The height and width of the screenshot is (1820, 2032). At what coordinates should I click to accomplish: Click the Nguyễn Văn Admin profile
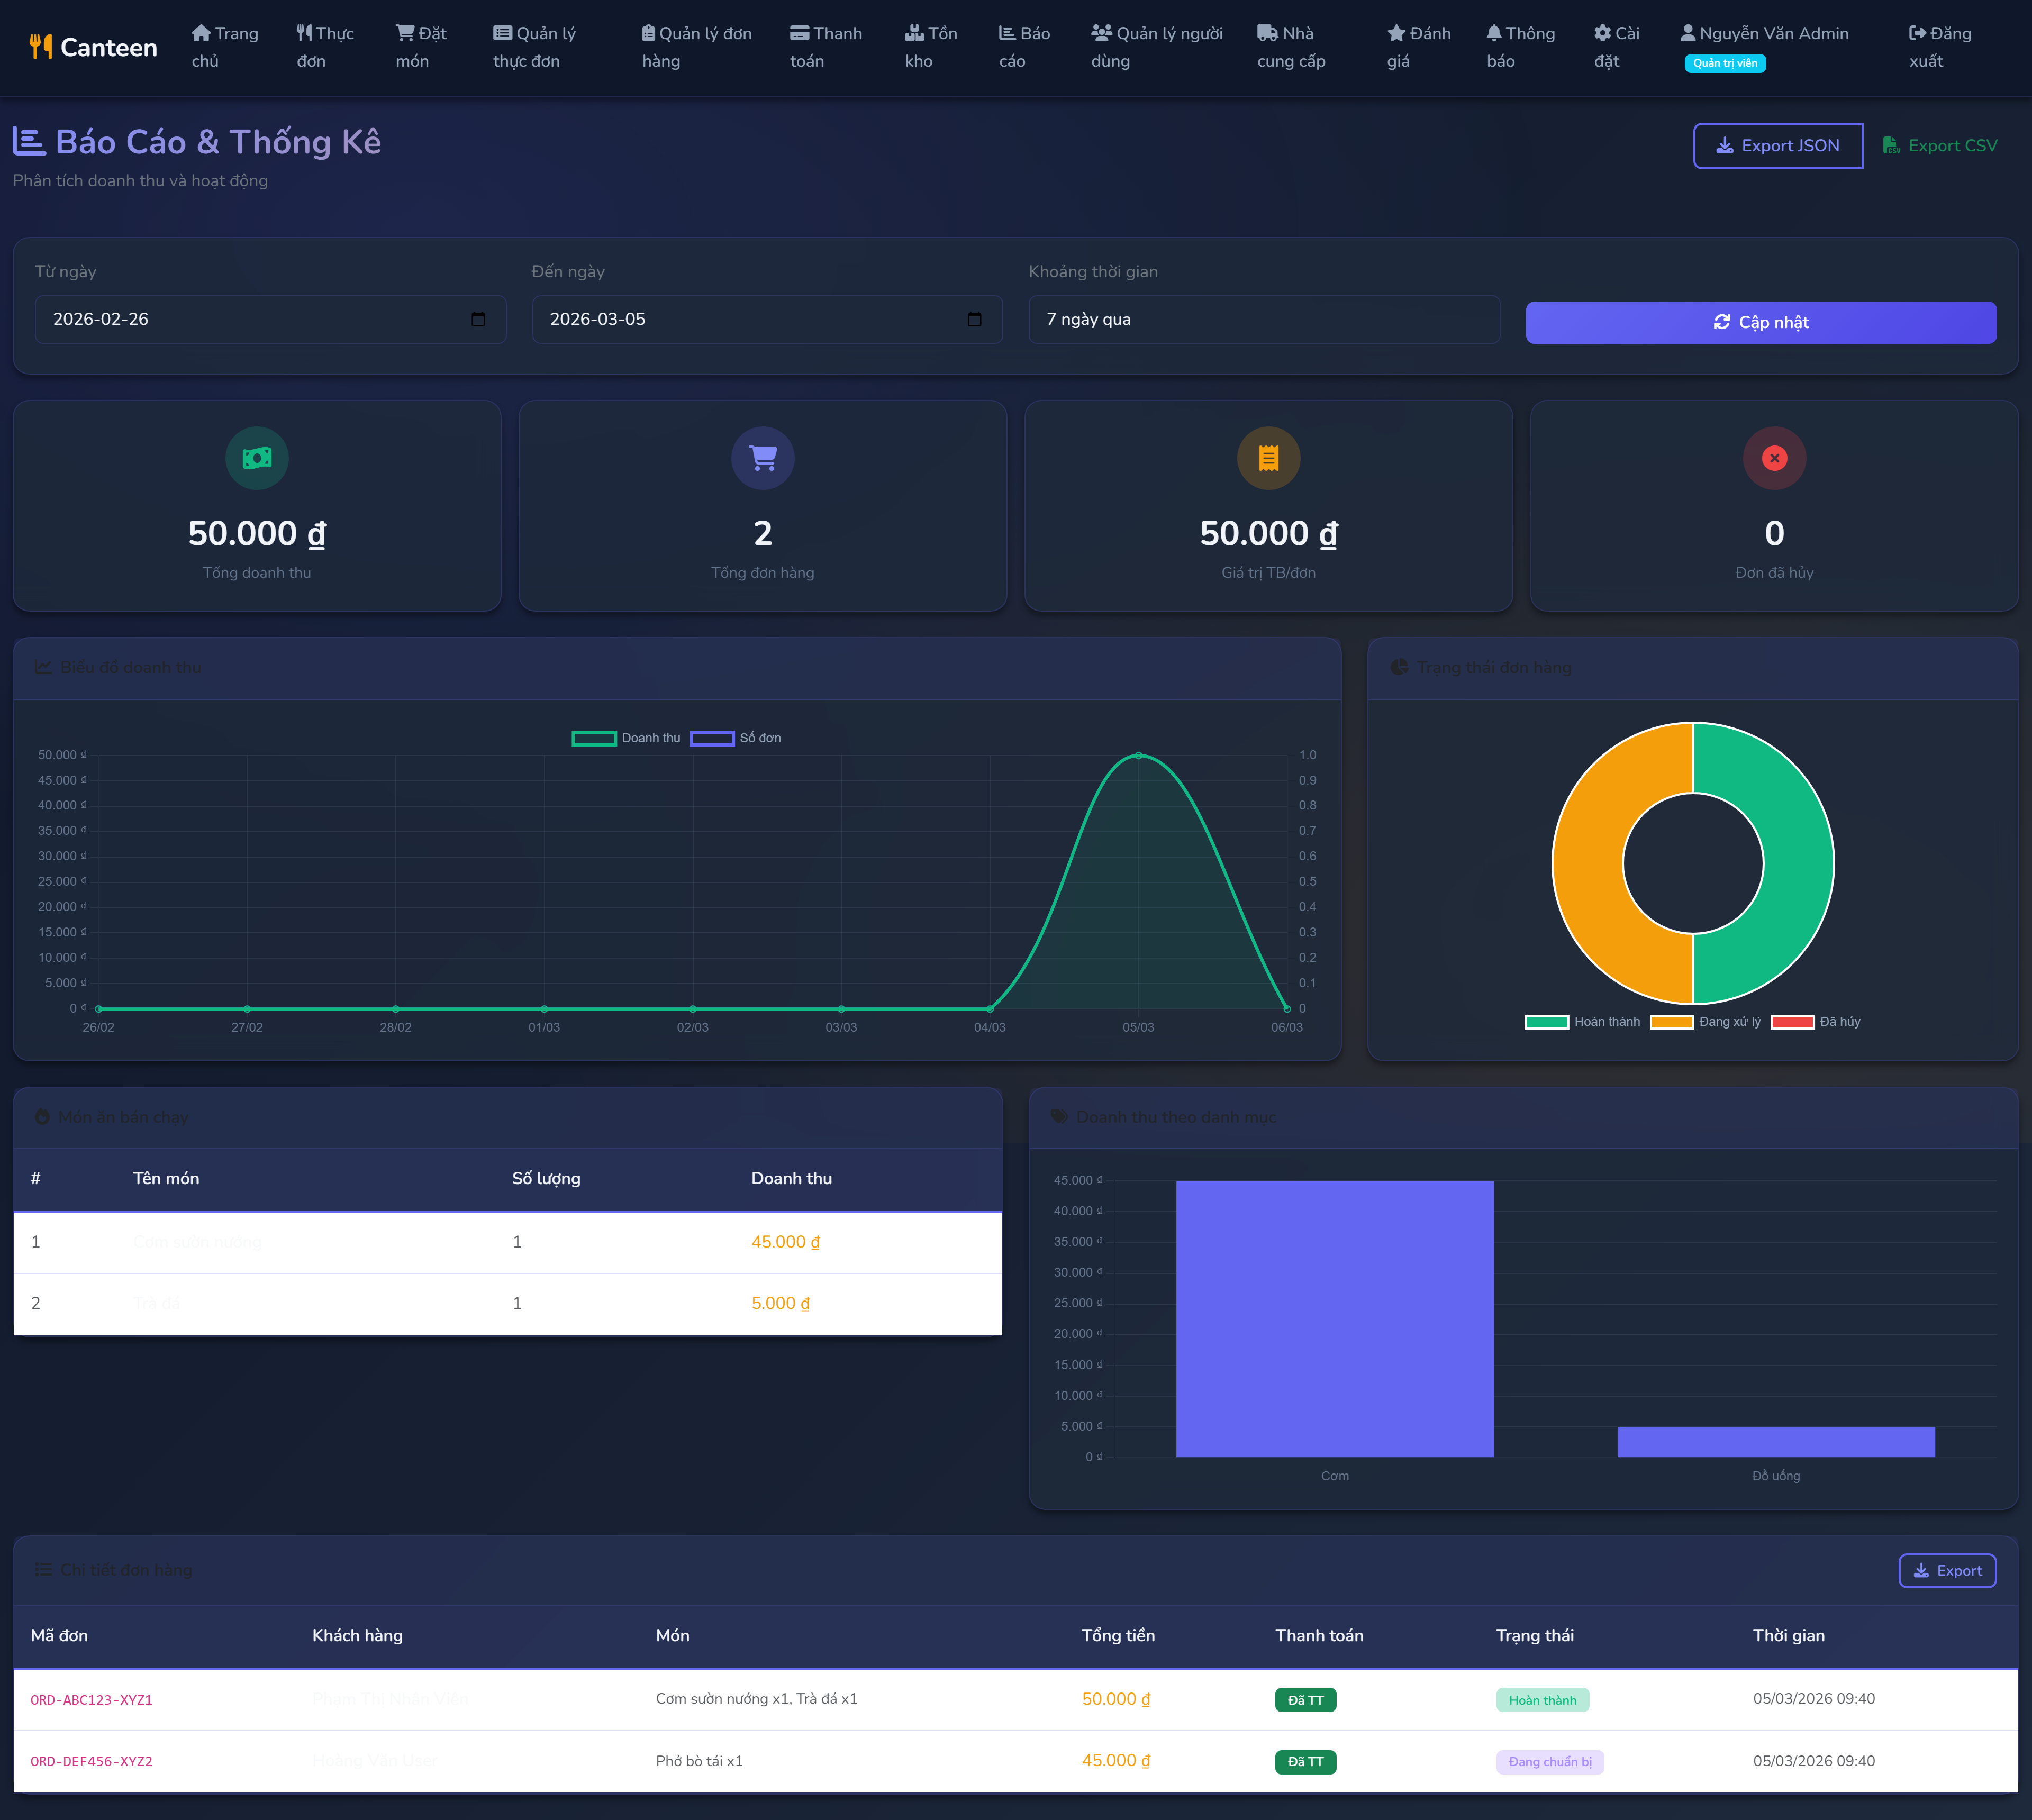pyautogui.click(x=1765, y=47)
